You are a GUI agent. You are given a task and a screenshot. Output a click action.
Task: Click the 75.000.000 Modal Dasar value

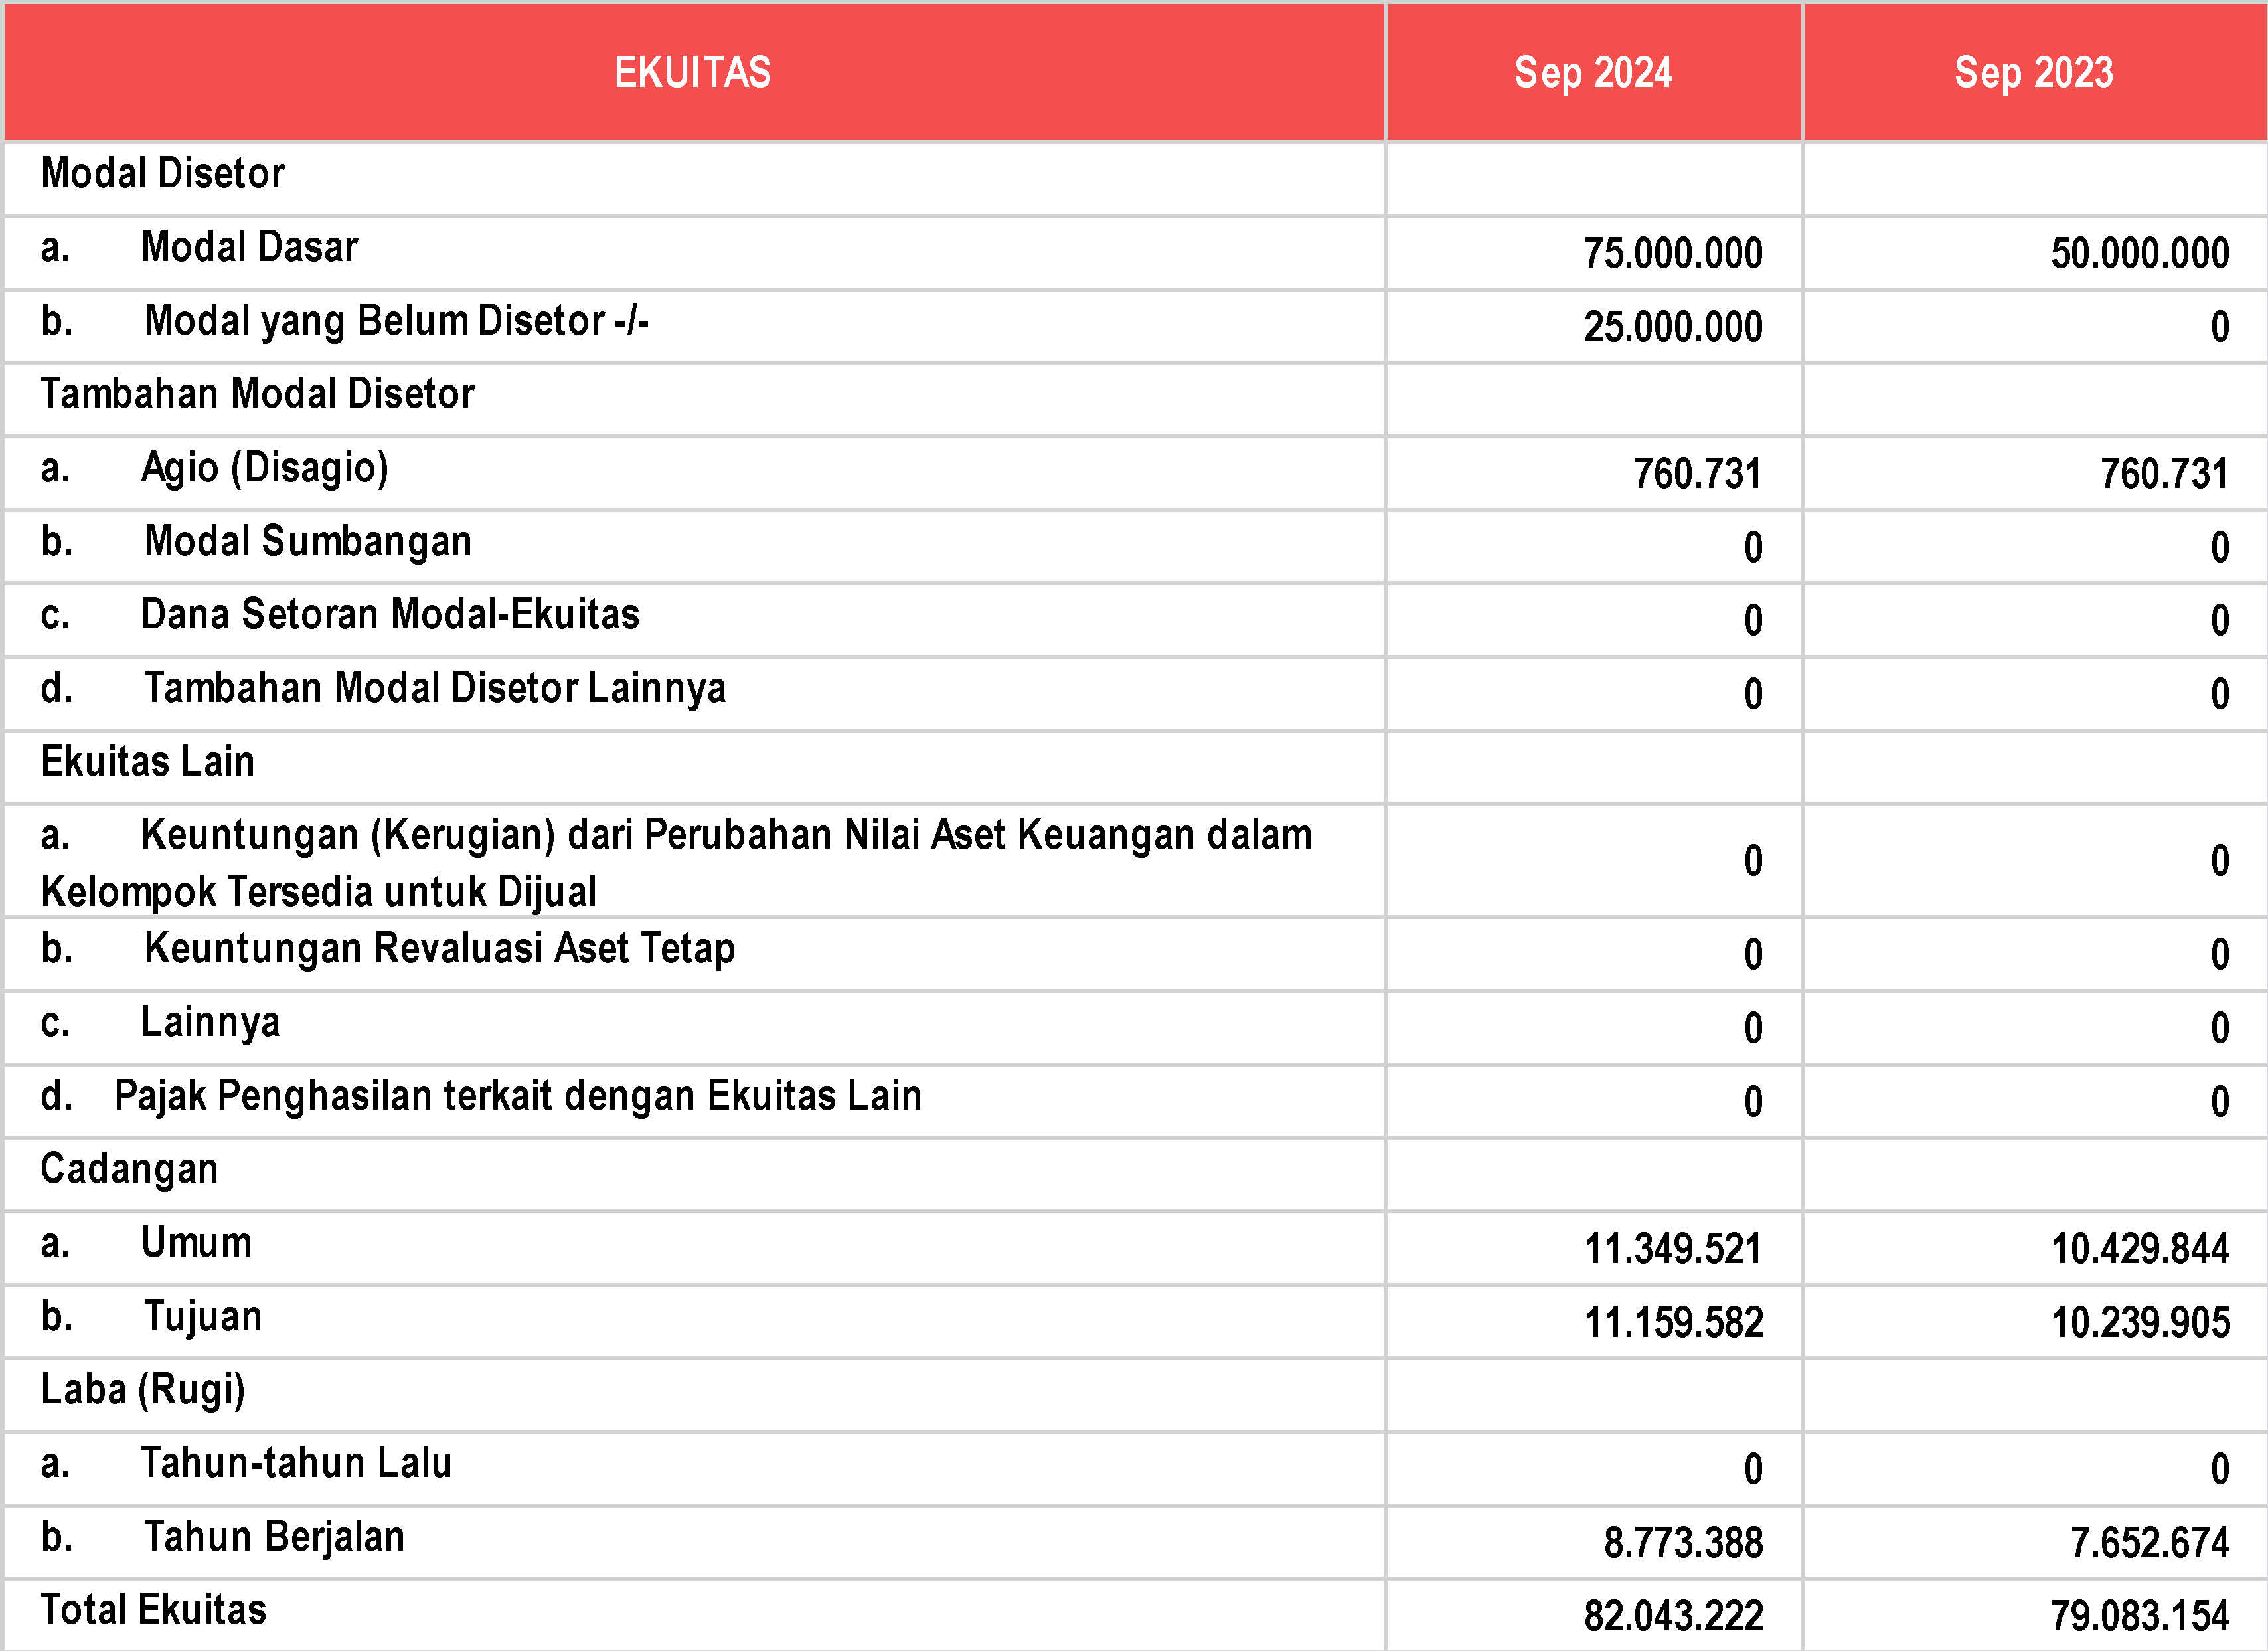1673,253
